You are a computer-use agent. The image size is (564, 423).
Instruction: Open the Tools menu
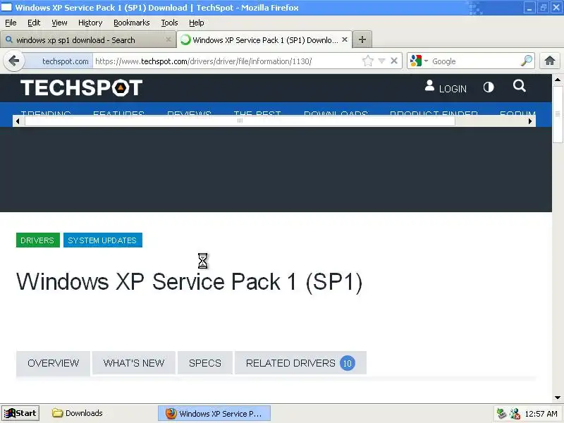pyautogui.click(x=169, y=23)
